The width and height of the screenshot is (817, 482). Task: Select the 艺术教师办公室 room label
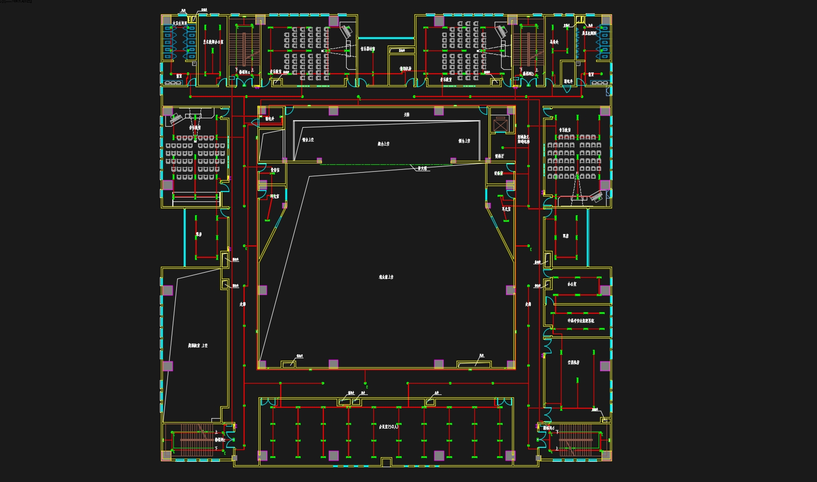(x=213, y=43)
